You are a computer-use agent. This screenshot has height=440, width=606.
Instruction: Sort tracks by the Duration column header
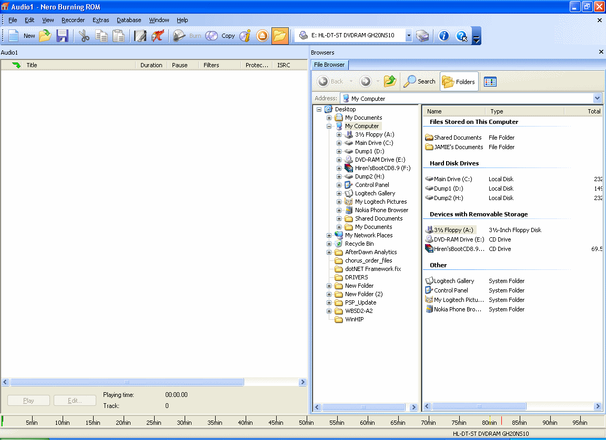click(151, 65)
